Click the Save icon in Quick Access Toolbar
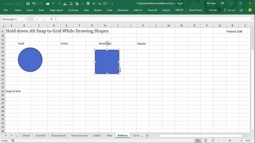The height and width of the screenshot is (143, 255). point(28,4)
